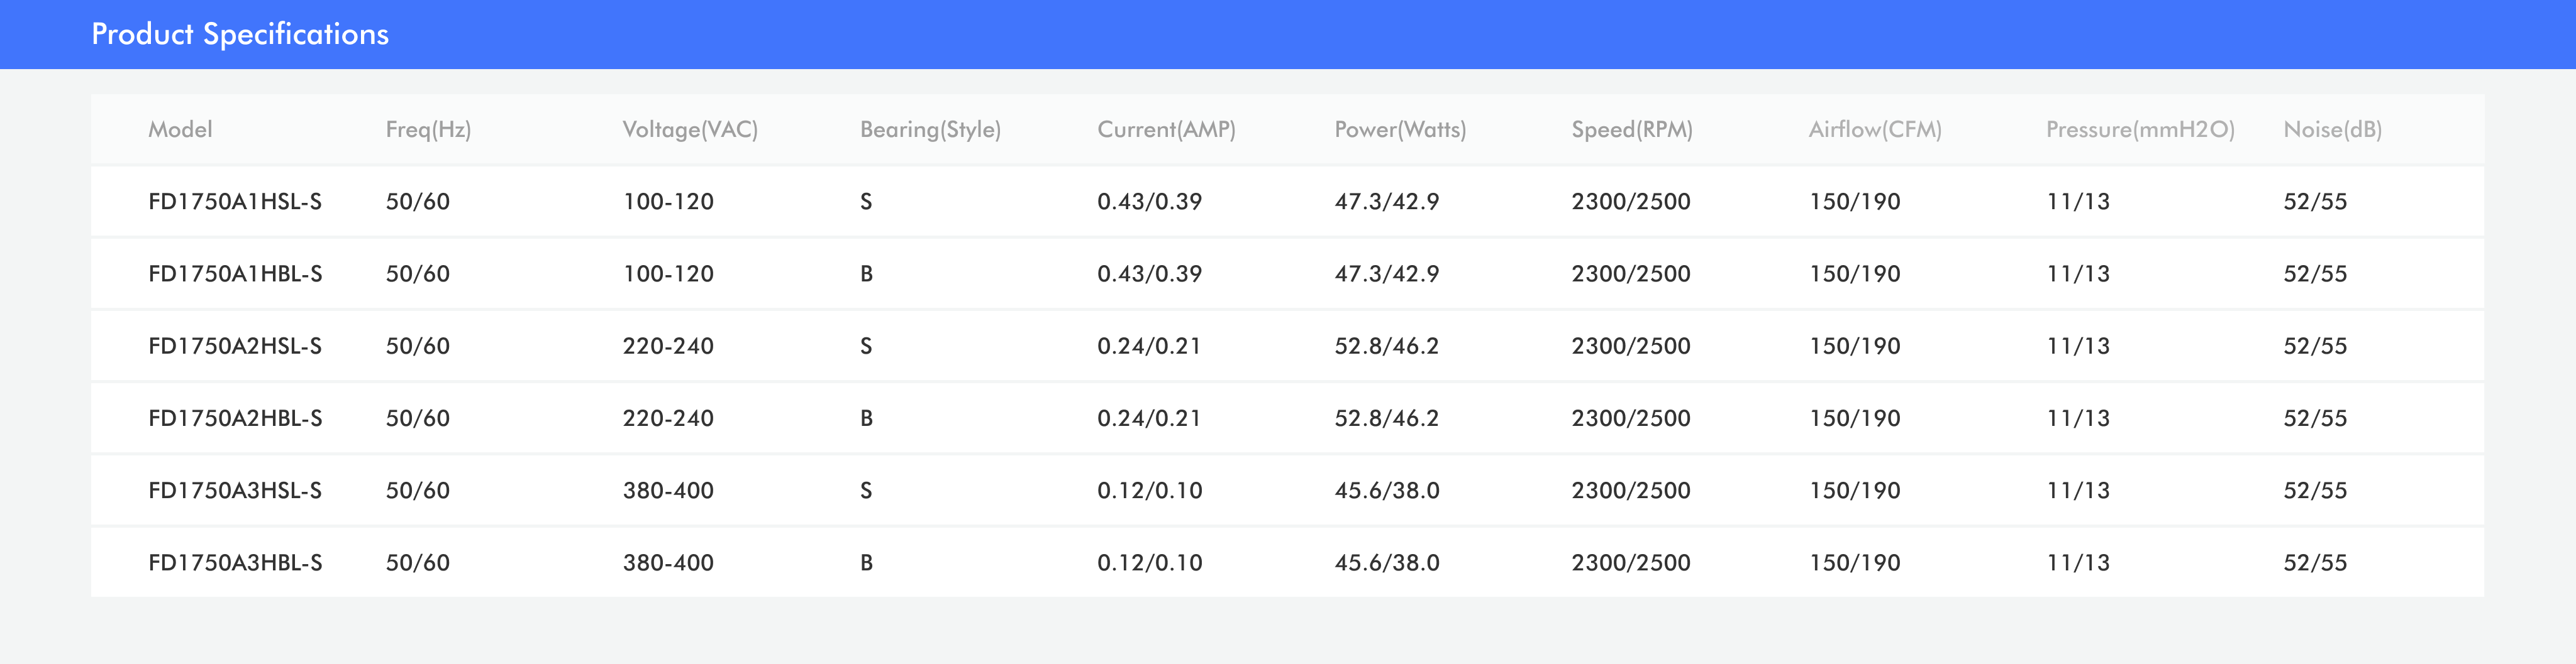2576x664 pixels.
Task: Click model name FD1750A2HBL-S
Action: (235, 418)
